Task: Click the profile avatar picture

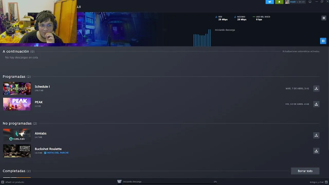Action: pos(287,2)
